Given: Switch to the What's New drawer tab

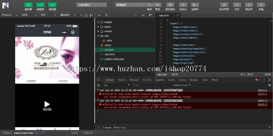Looking at the screenshot, I should click(120, 128).
